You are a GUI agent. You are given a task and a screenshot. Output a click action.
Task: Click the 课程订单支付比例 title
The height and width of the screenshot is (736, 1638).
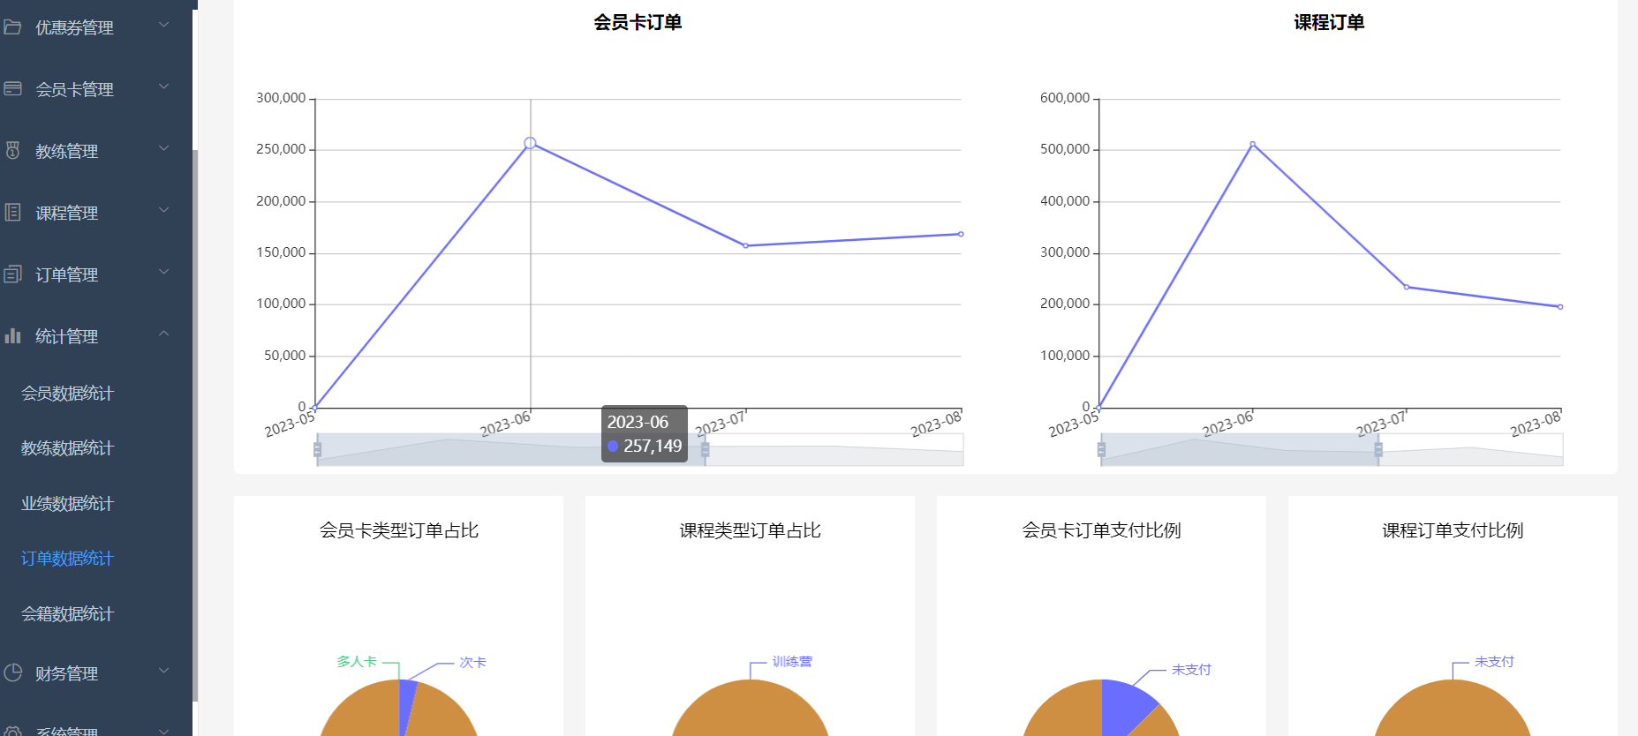(1453, 530)
